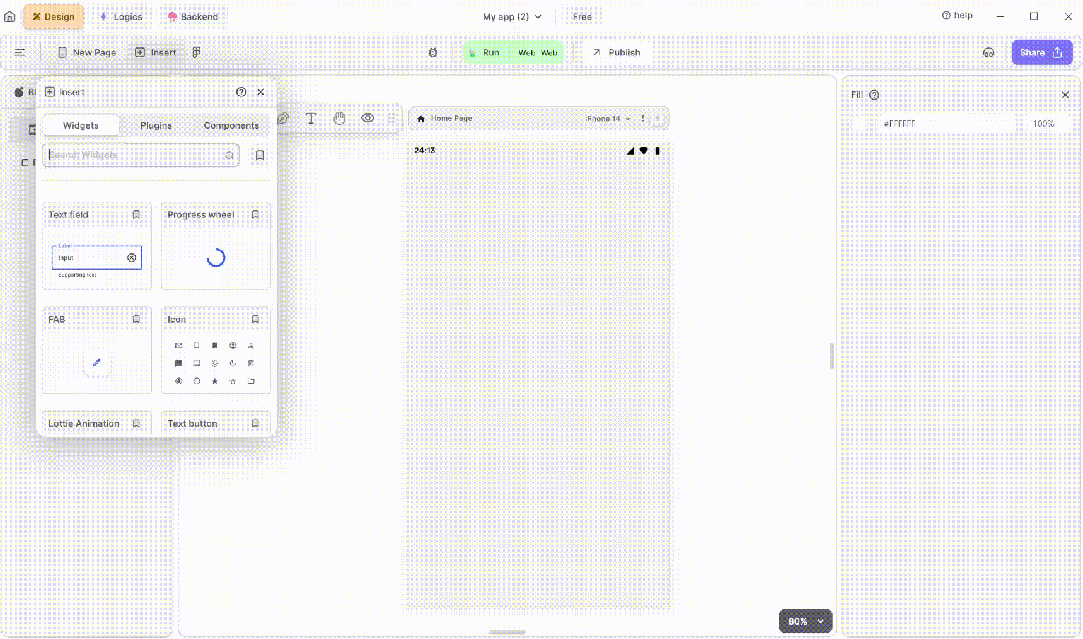The image size is (1083, 639).
Task: Bookmark the Text field widget
Action: click(x=136, y=215)
